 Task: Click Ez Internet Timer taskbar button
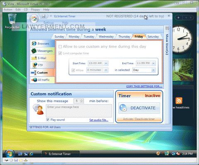click(61, 154)
